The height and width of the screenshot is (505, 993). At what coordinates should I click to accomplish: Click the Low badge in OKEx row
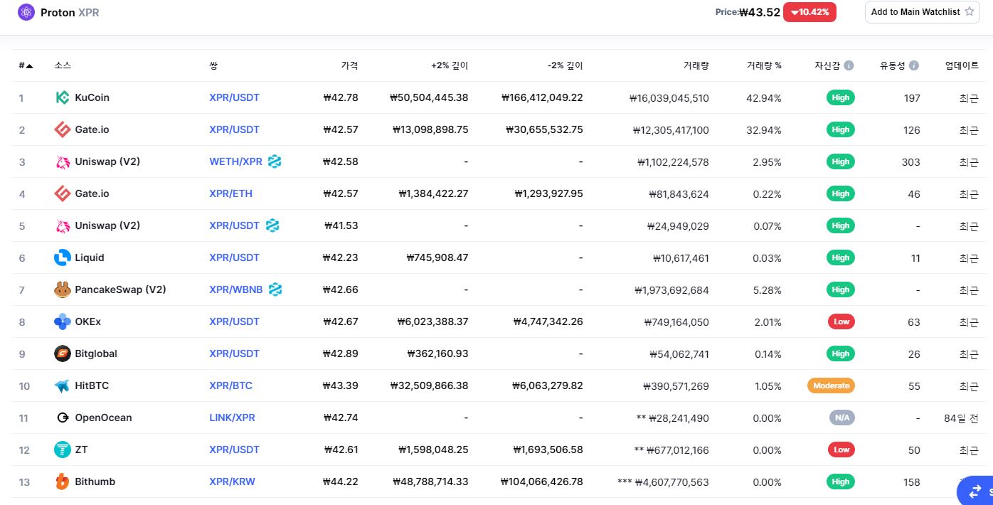(841, 321)
